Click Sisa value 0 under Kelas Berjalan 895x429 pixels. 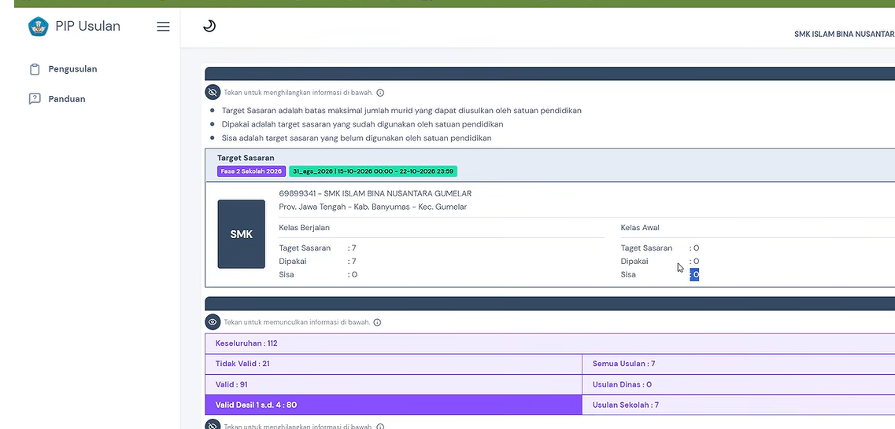(352, 274)
